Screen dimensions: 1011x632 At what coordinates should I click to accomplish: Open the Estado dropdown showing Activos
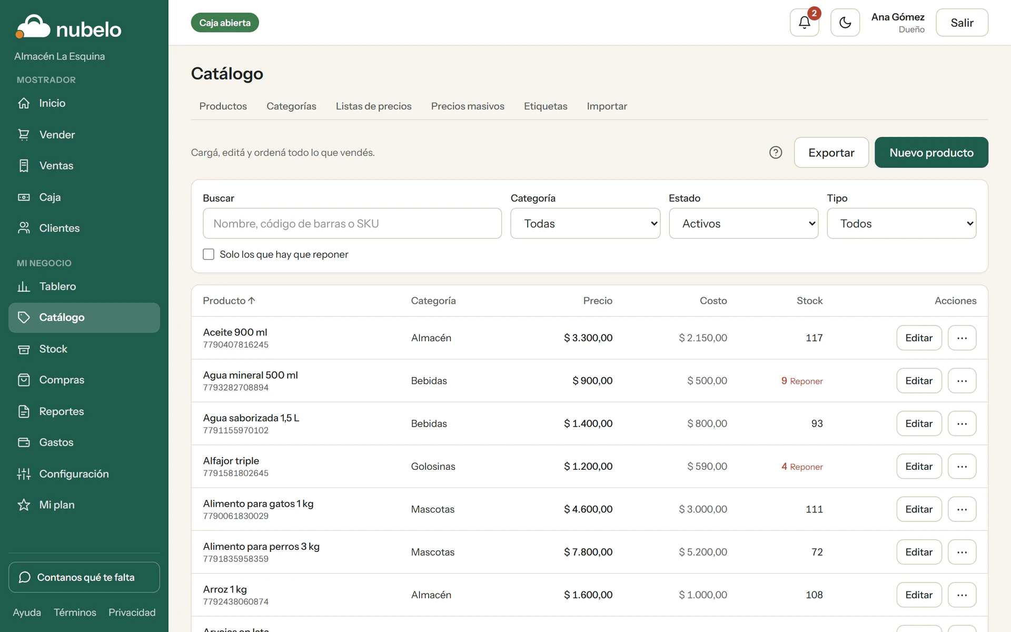point(744,223)
